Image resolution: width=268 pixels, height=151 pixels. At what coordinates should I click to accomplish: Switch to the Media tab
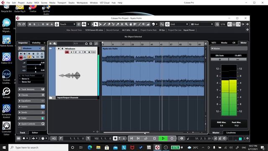click(224, 43)
